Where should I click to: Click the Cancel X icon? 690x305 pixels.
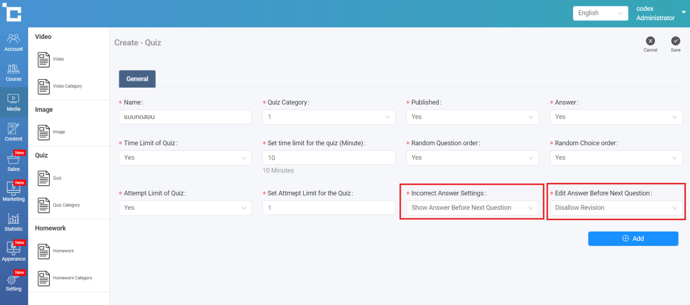650,41
